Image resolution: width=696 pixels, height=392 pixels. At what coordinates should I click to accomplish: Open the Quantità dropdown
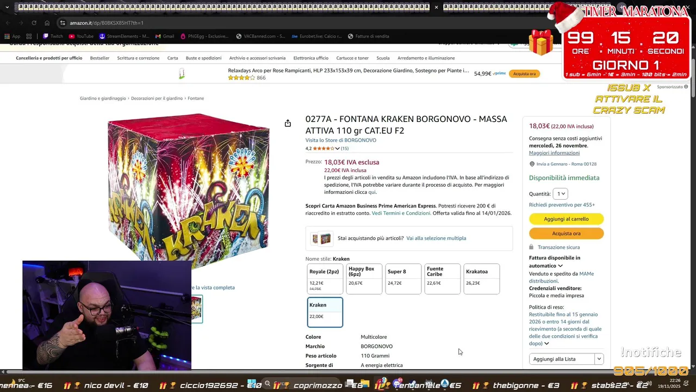click(560, 194)
